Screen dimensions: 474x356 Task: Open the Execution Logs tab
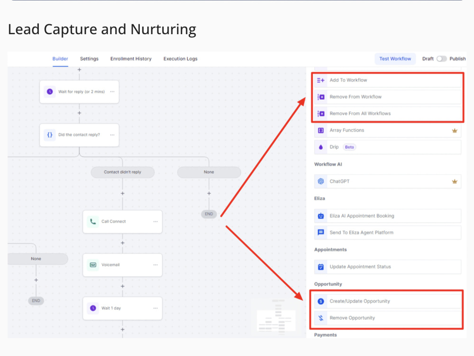coord(181,59)
